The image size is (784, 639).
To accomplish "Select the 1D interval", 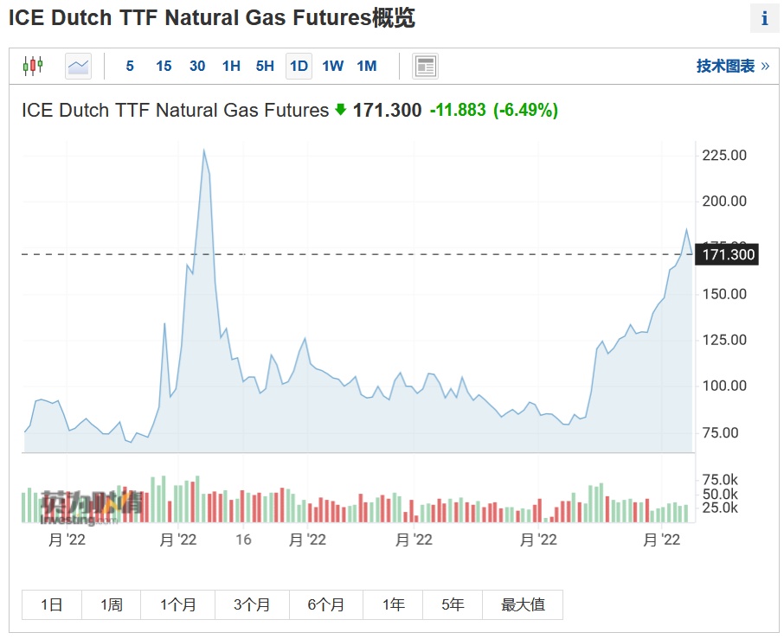I will 299,66.
